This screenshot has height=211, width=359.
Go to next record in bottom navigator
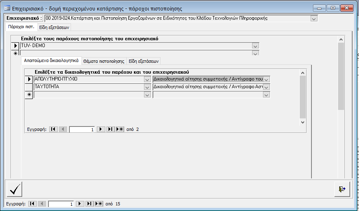(80, 204)
